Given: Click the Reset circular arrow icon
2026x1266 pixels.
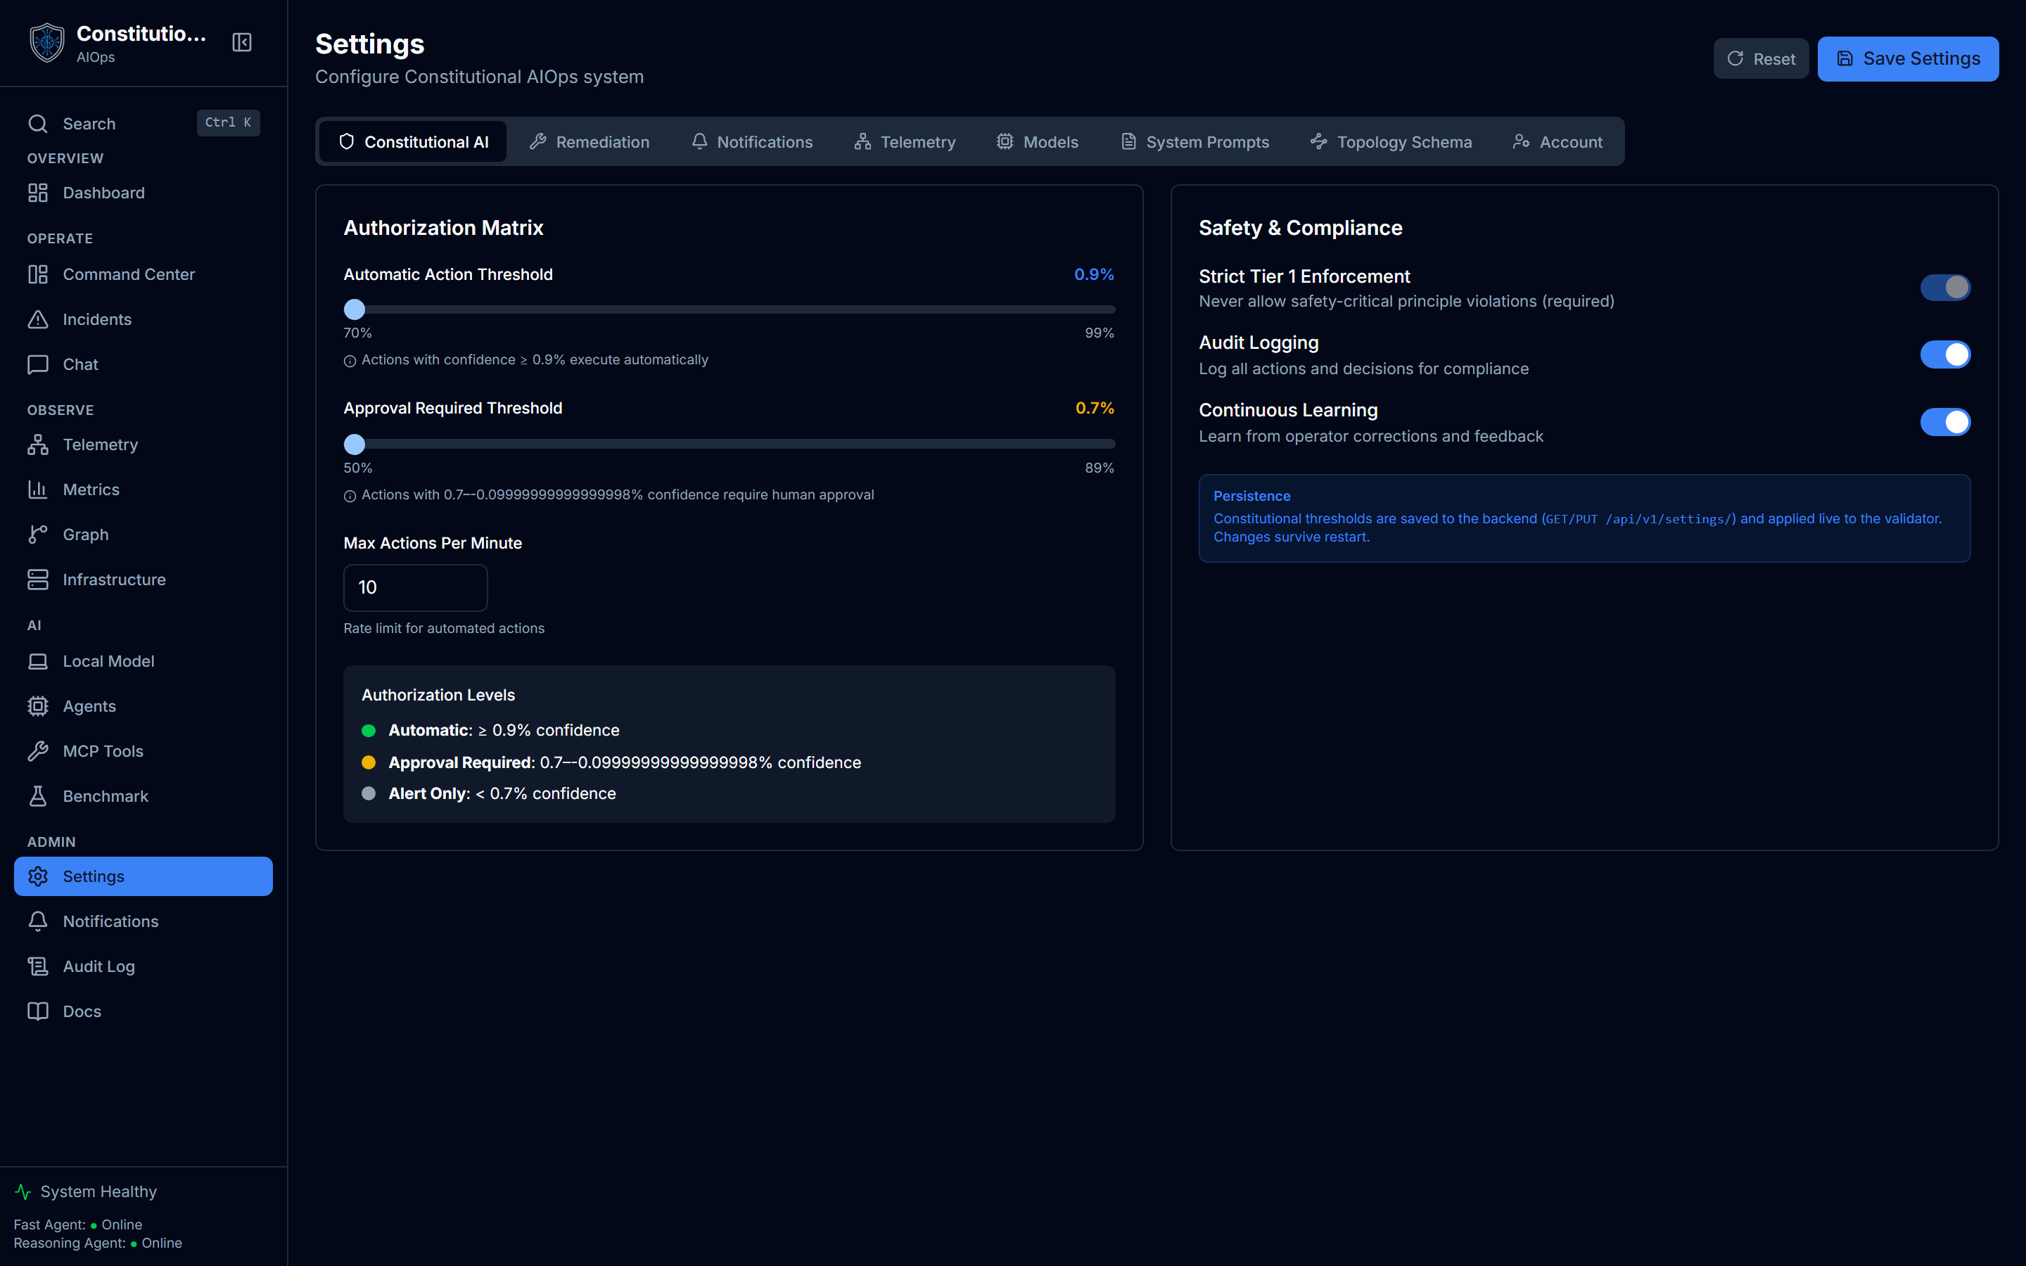Looking at the screenshot, I should (1735, 58).
